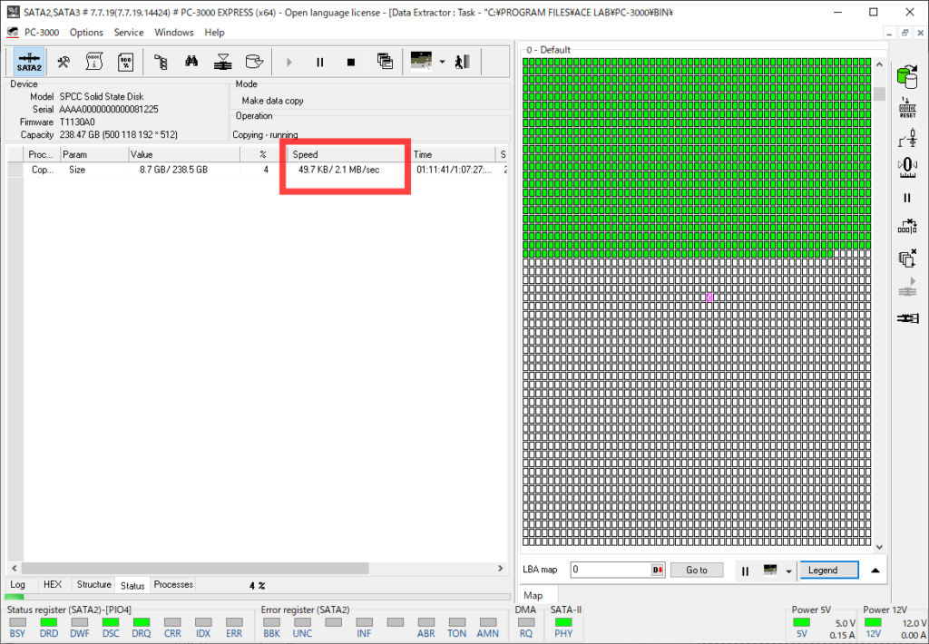
Task: Click the green PHY indicator under SATA-II
Action: (563, 622)
